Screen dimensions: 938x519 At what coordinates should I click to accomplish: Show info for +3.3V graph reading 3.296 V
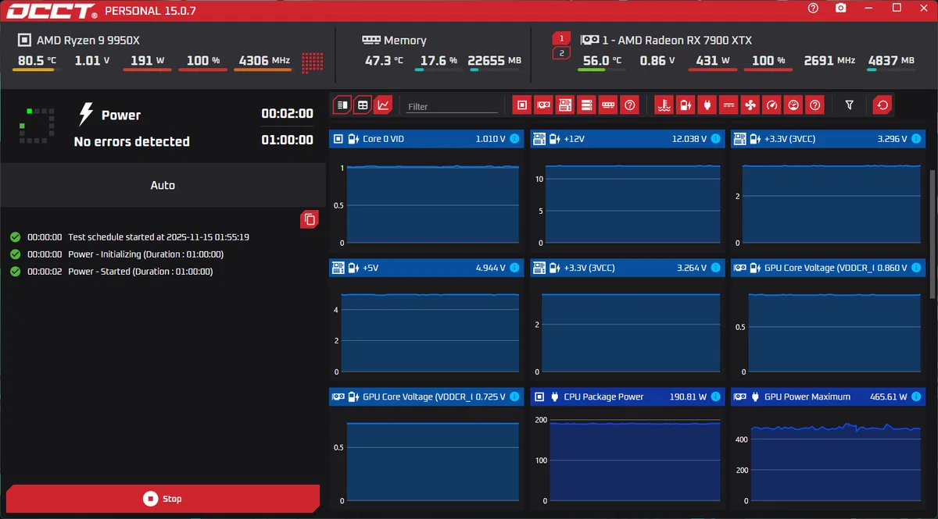click(916, 139)
